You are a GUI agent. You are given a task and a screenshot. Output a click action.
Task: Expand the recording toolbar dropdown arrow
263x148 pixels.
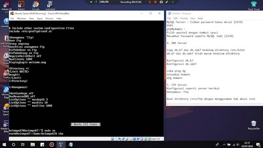[91, 2]
